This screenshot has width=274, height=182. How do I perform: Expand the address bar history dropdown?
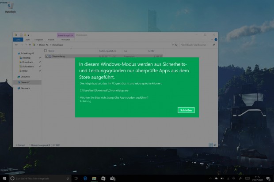click(x=173, y=45)
